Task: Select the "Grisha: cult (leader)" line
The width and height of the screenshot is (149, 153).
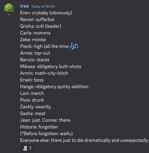Action: [x=41, y=26]
